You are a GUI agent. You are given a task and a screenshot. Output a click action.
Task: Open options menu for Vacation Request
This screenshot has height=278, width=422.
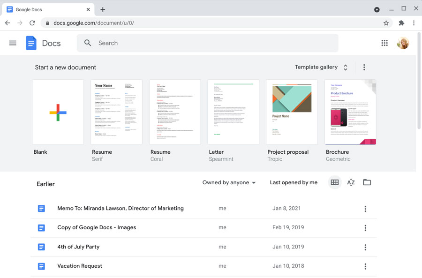(365, 266)
